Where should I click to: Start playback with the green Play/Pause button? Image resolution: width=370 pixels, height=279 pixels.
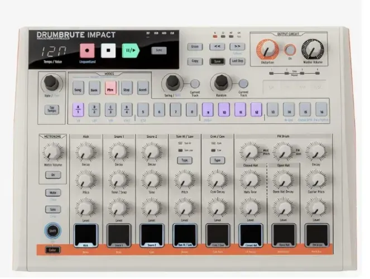point(131,50)
